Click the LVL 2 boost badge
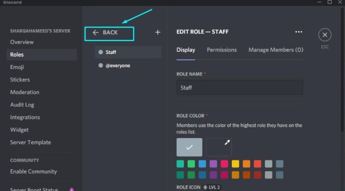The width and height of the screenshot is (345, 191). tap(211, 187)
